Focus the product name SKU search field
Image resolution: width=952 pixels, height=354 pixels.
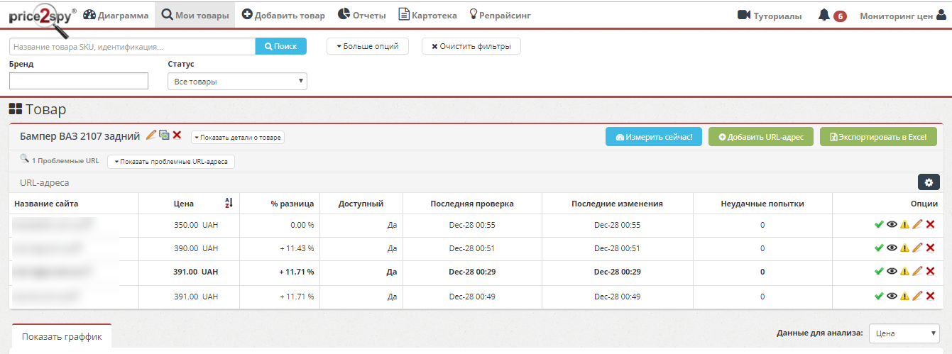coord(132,46)
